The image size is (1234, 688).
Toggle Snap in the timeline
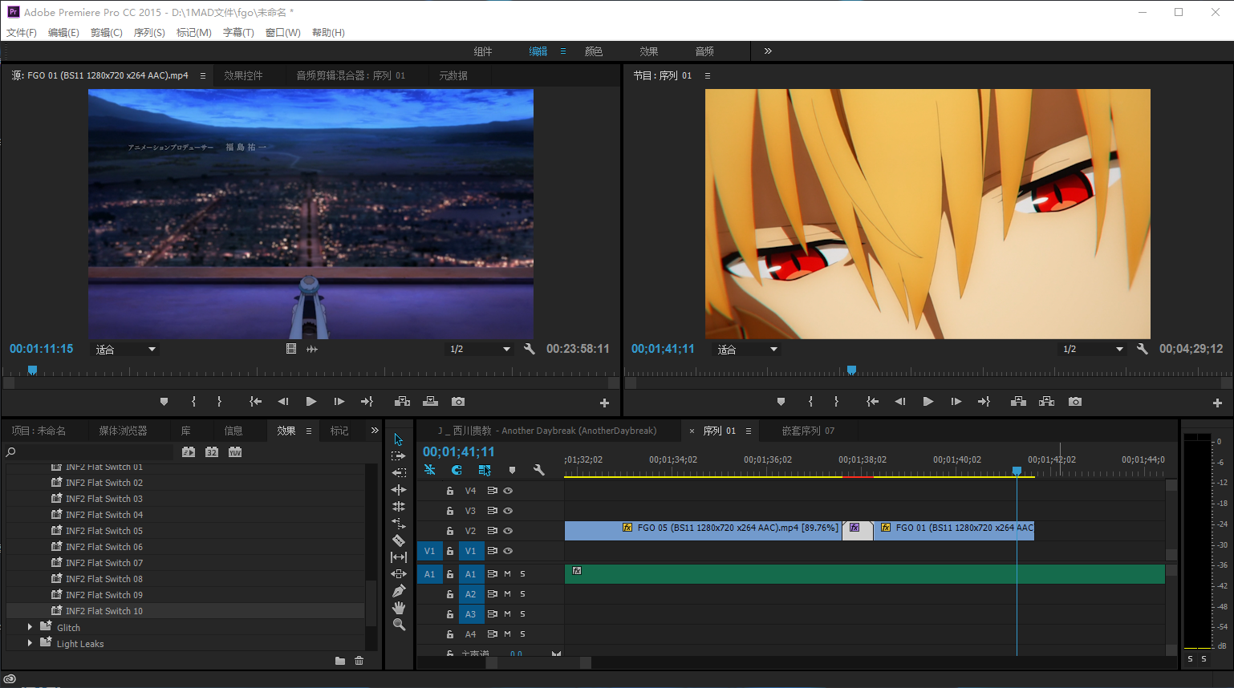(x=457, y=470)
